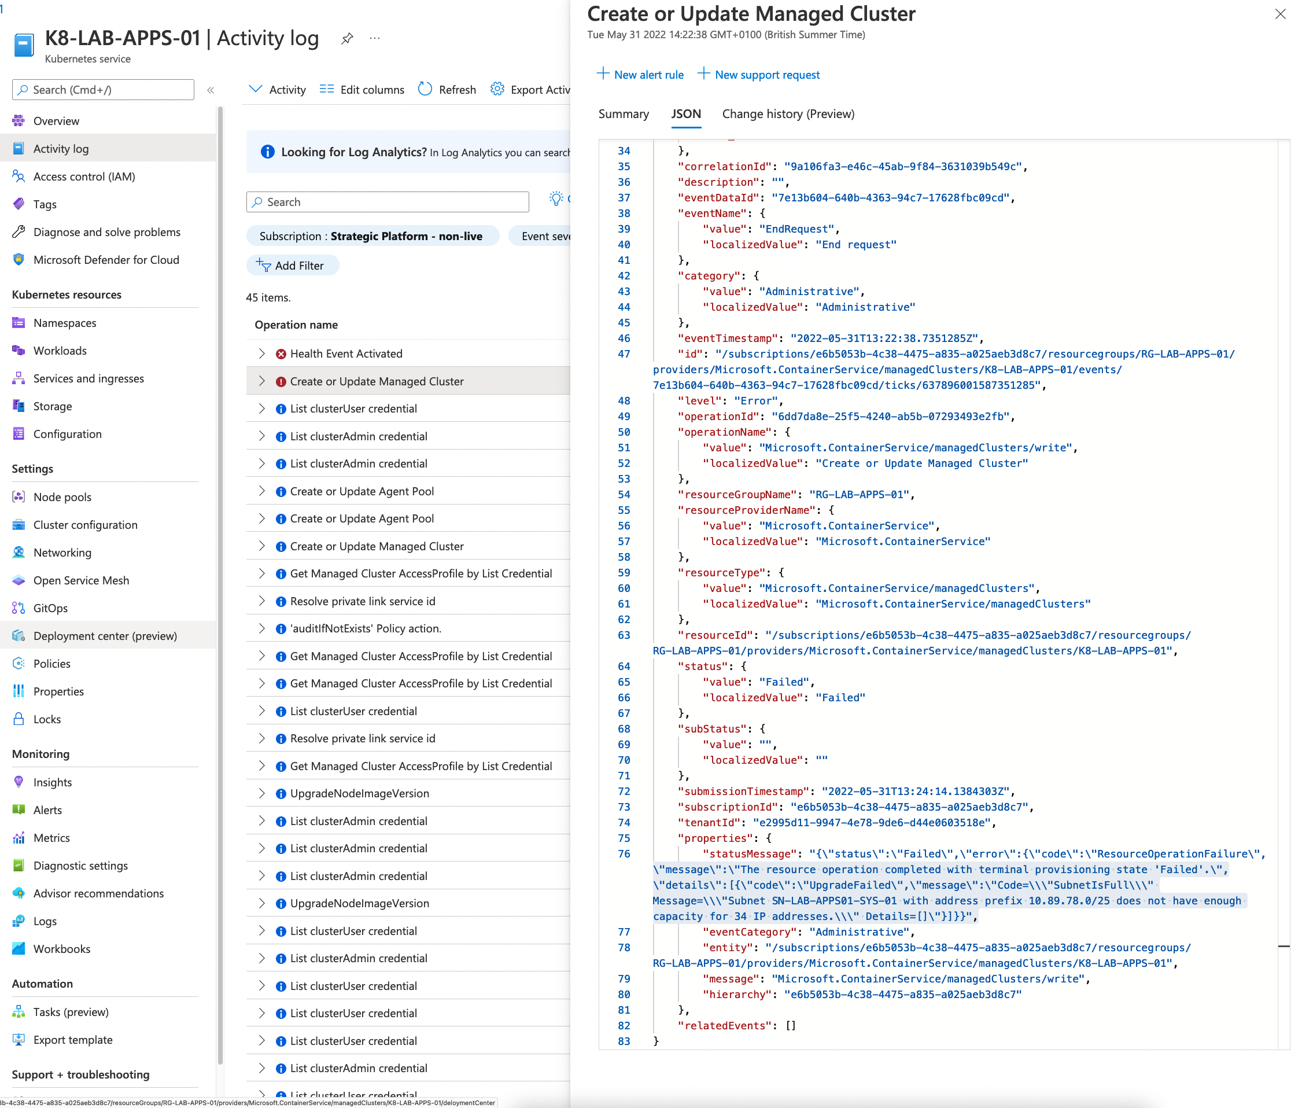Image resolution: width=1302 pixels, height=1108 pixels.
Task: Open Diagnose and solve problems wrench icon
Action: (x=19, y=232)
